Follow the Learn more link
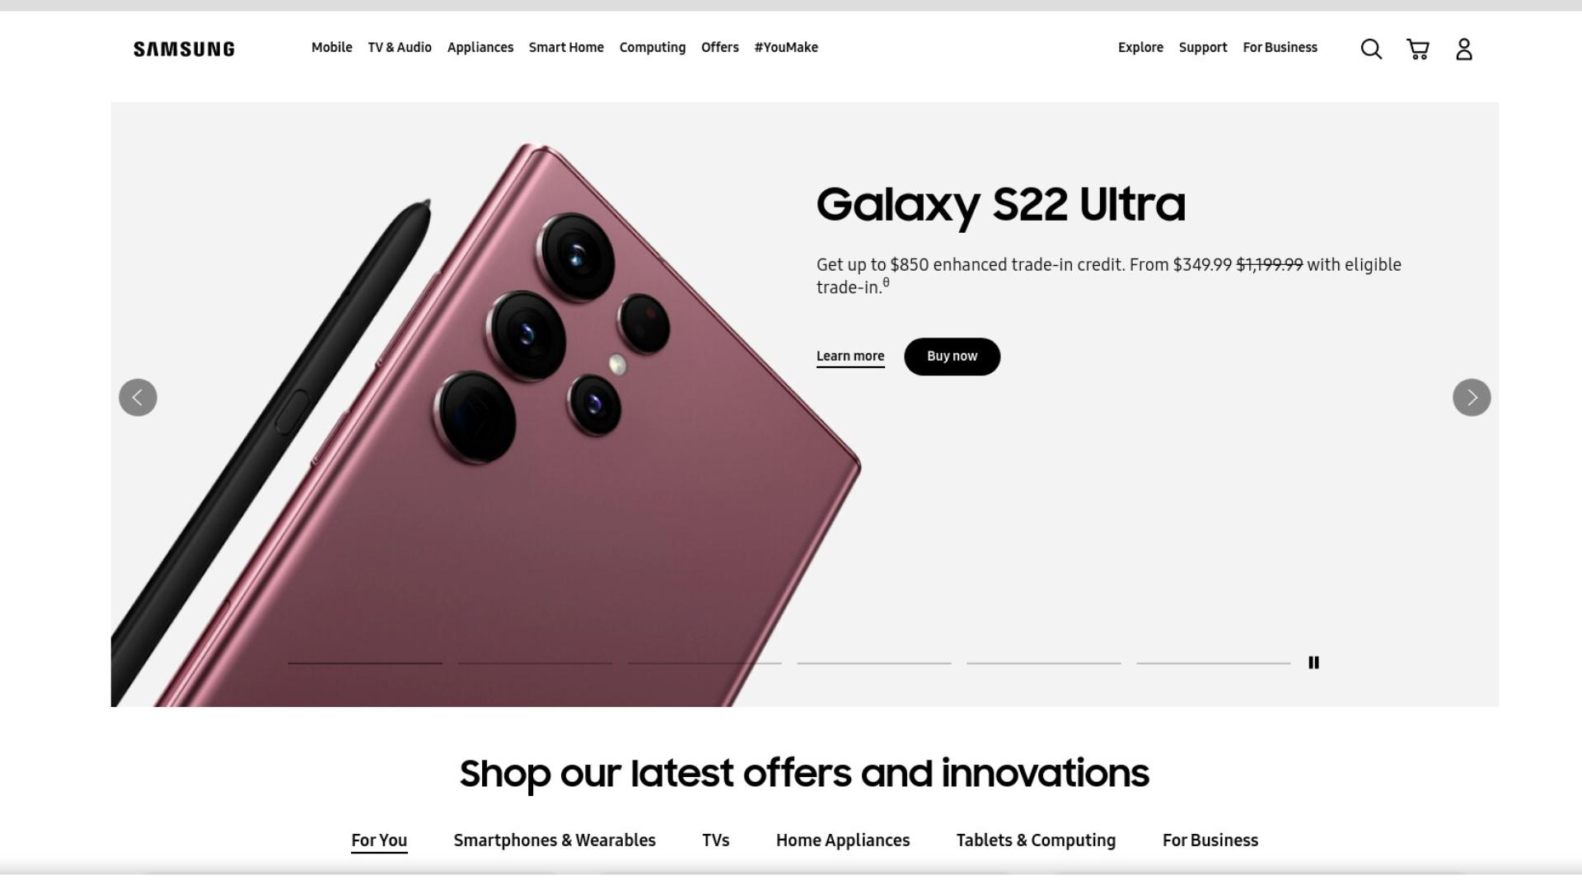The image size is (1582, 889). [x=850, y=356]
